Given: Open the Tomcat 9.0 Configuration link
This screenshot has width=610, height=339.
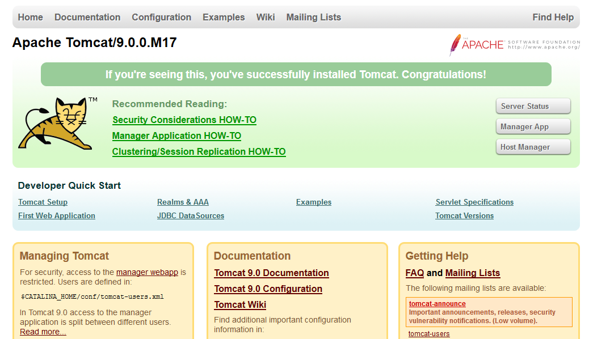Looking at the screenshot, I should [268, 289].
